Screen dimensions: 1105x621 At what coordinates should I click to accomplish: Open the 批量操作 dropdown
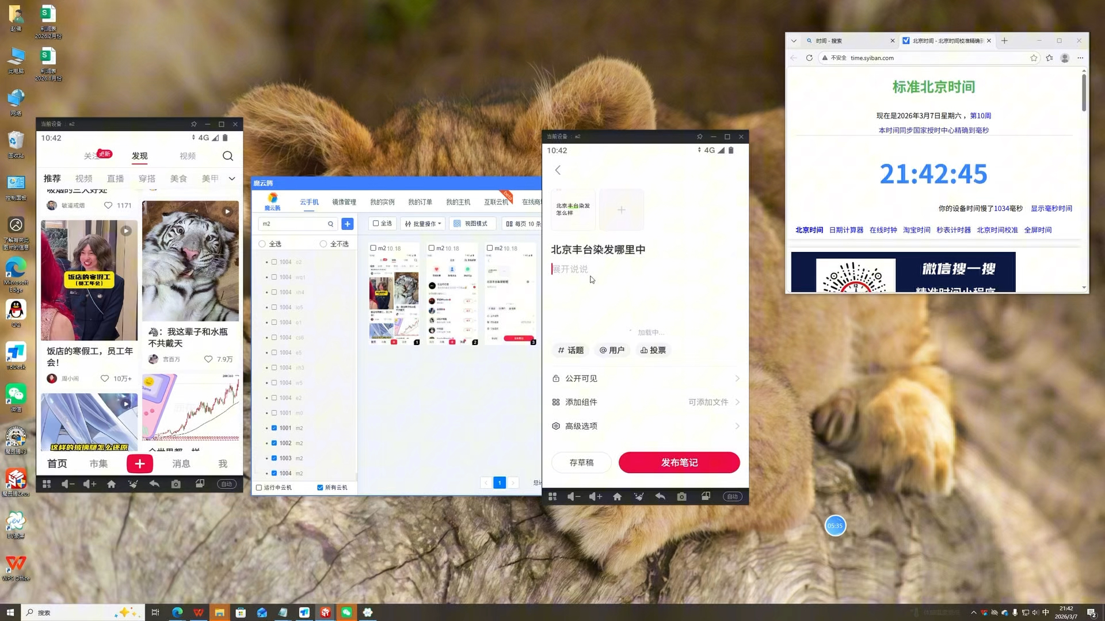coord(423,224)
